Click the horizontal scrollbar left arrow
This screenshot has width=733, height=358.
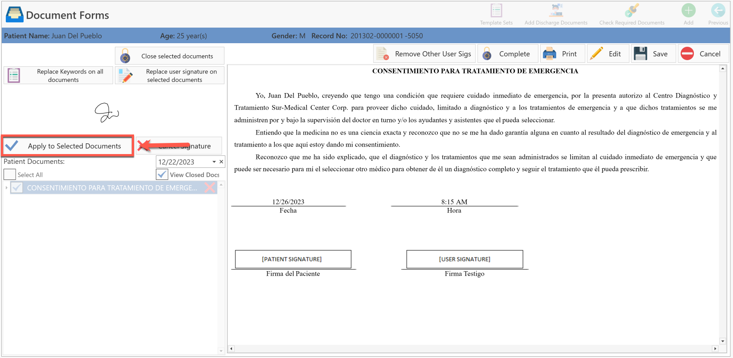pos(231,349)
